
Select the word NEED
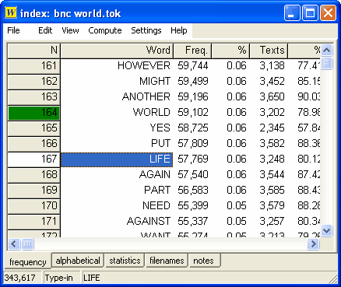point(156,205)
